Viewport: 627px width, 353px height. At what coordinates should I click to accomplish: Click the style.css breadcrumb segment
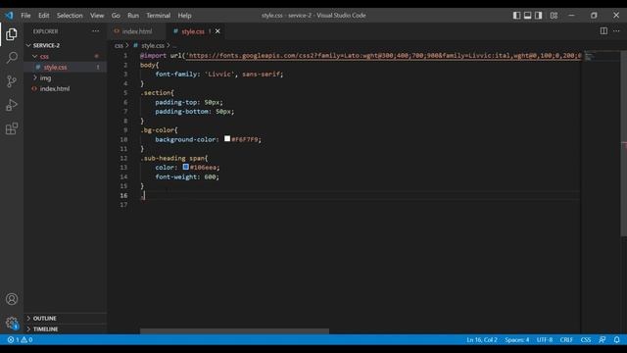pyautogui.click(x=153, y=46)
